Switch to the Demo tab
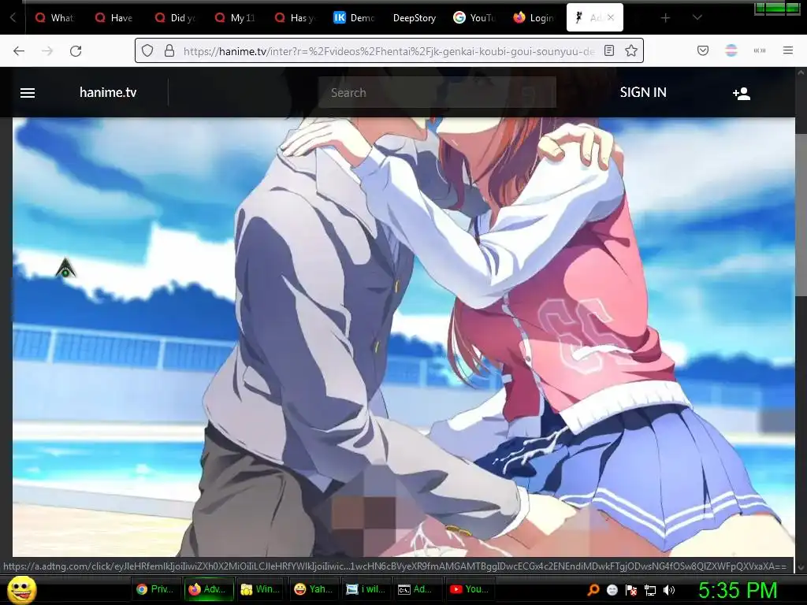Image resolution: width=807 pixels, height=605 pixels. tap(354, 18)
